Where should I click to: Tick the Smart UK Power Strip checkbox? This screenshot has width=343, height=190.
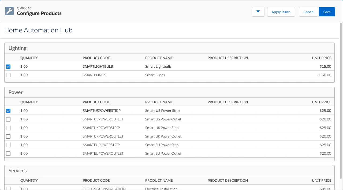(8, 128)
